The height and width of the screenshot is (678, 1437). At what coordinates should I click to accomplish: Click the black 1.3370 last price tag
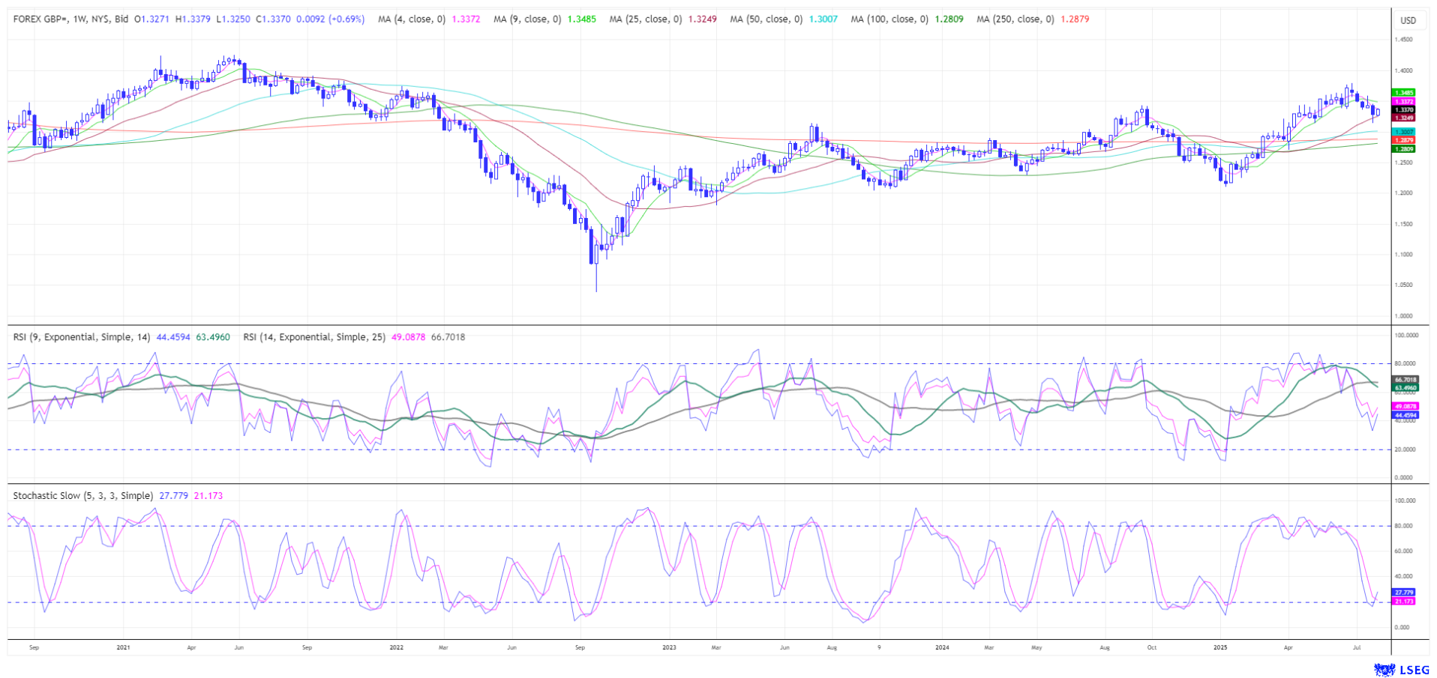[1404, 109]
